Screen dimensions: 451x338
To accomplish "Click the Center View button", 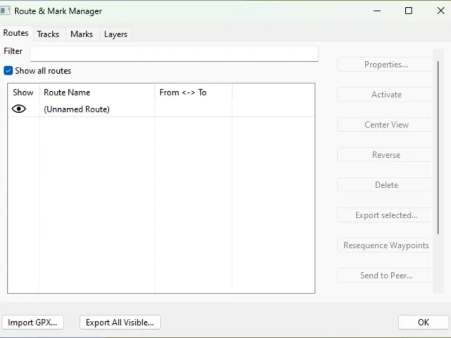I will pos(386,124).
